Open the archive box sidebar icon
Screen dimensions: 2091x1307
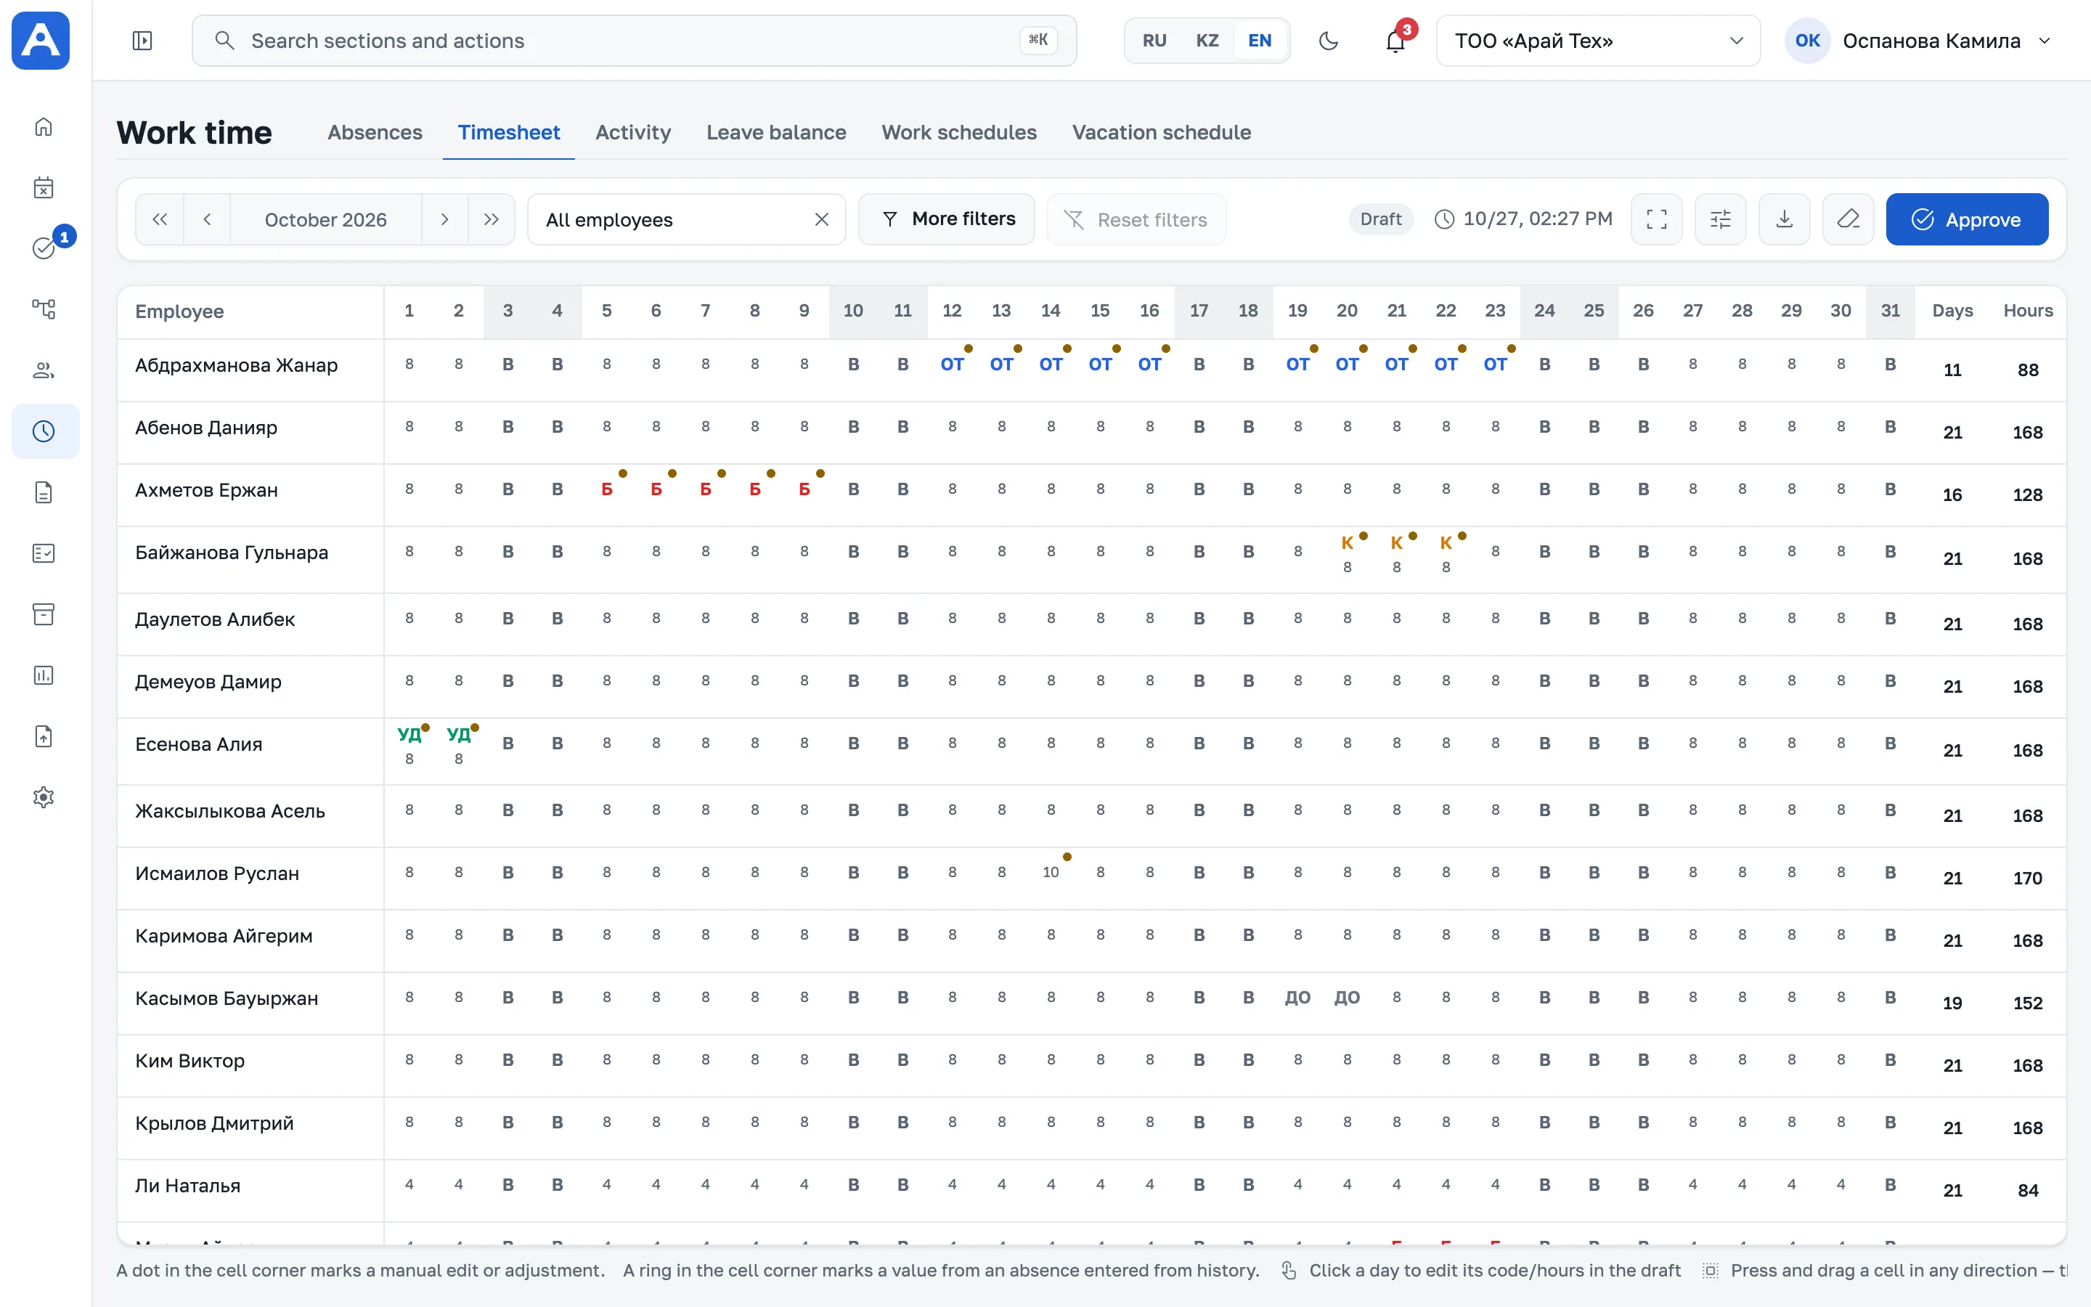(44, 614)
